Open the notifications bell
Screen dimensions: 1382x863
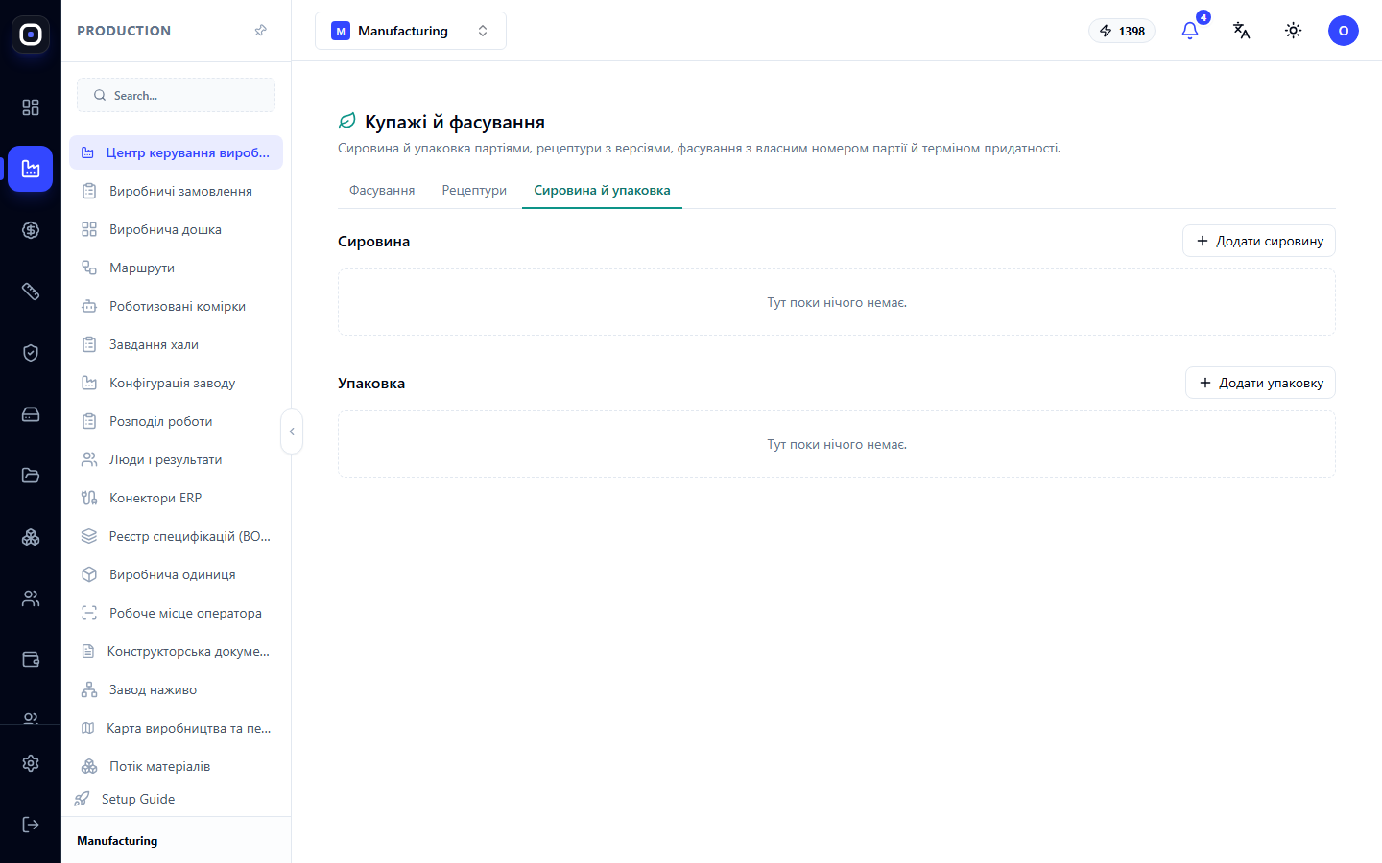click(x=1190, y=31)
